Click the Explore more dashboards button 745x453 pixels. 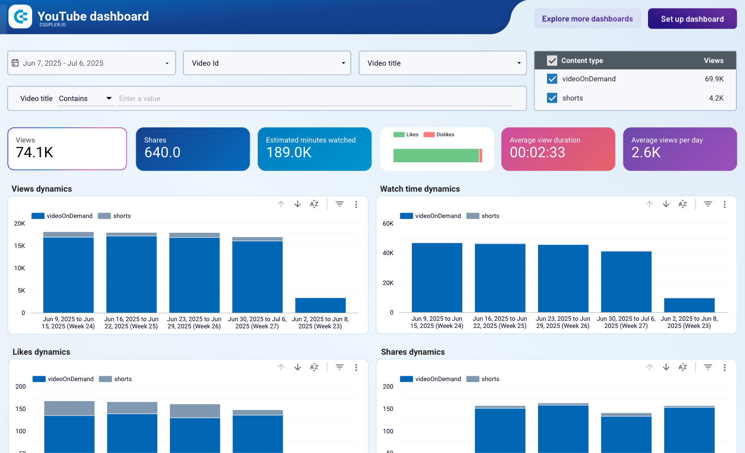(x=587, y=18)
